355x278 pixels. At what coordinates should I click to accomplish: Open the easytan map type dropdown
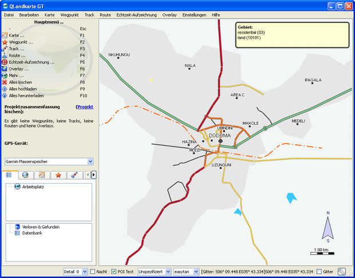[x=186, y=272]
